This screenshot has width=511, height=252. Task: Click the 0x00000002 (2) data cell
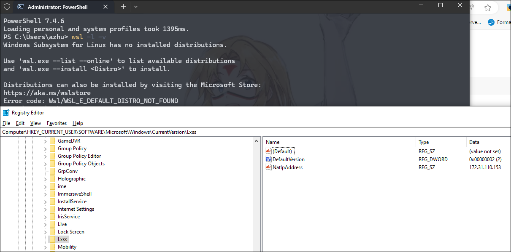tap(485, 159)
